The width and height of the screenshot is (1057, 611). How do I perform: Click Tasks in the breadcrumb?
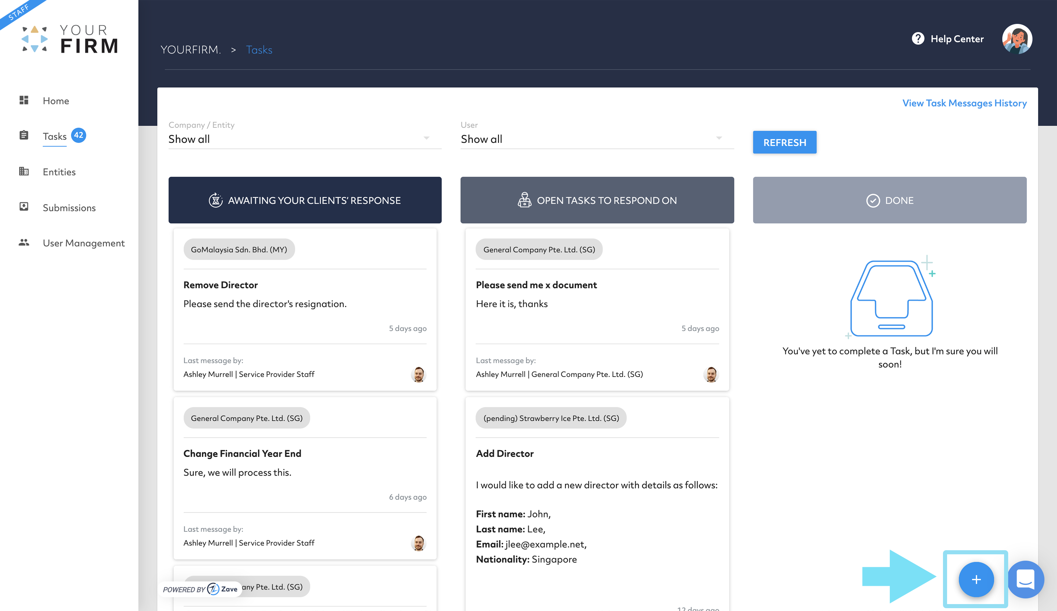(259, 49)
